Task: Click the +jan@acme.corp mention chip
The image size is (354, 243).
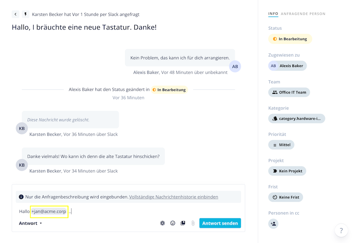Action: pyautogui.click(x=49, y=212)
